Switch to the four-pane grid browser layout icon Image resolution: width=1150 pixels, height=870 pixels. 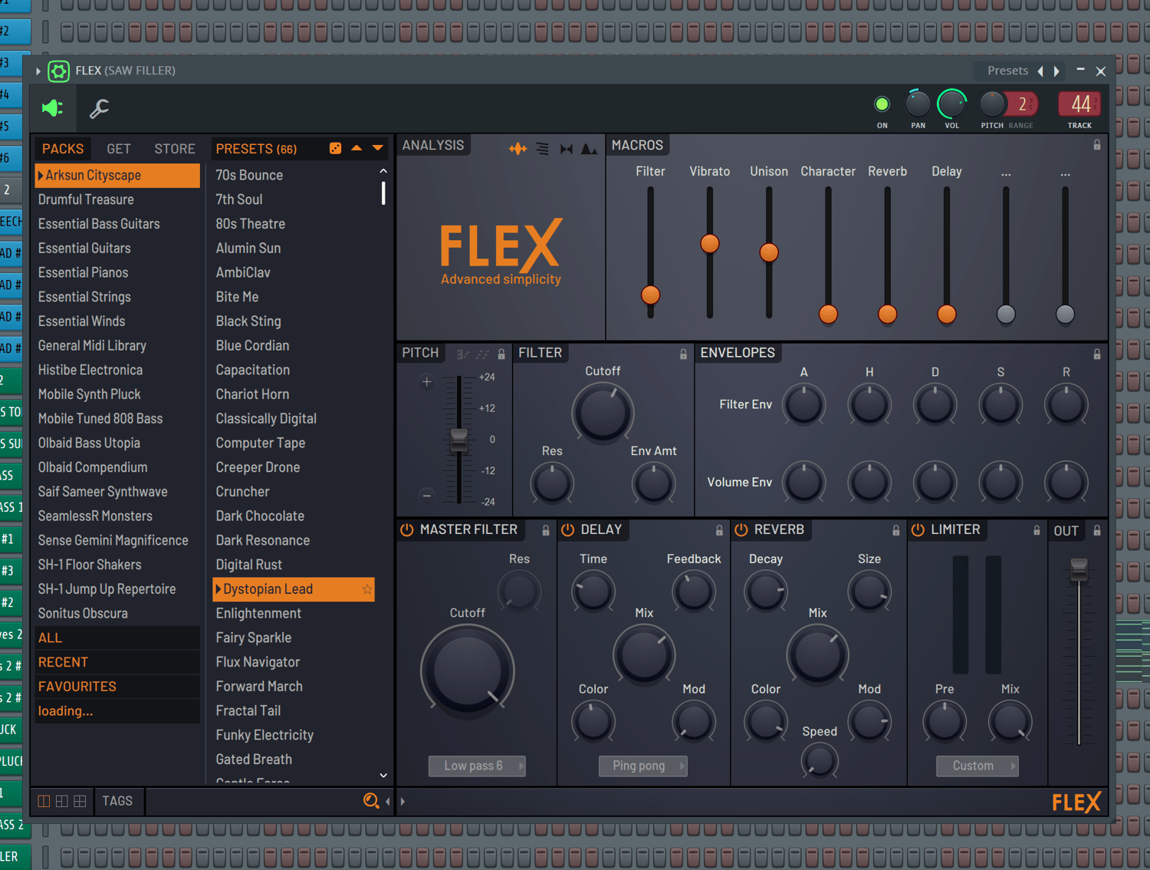point(80,801)
